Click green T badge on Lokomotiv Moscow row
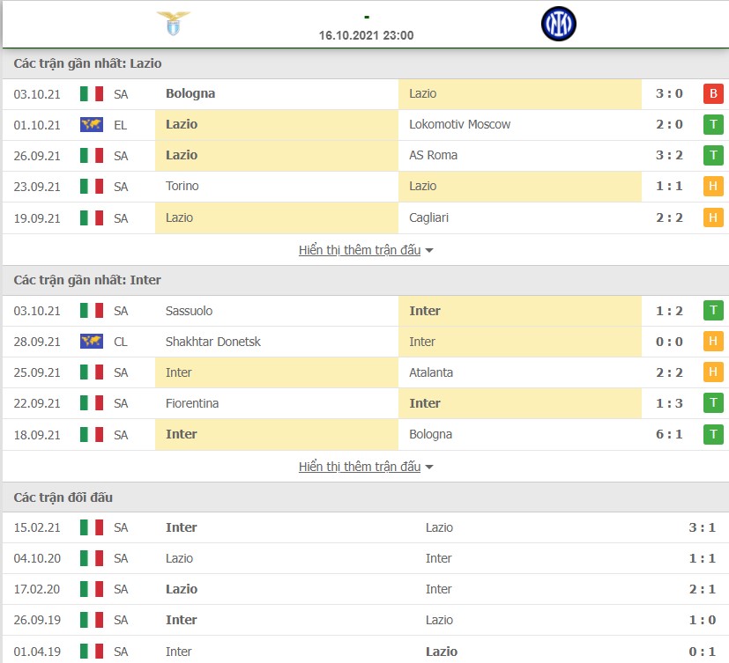Image resolution: width=729 pixels, height=663 pixels. 713,124
